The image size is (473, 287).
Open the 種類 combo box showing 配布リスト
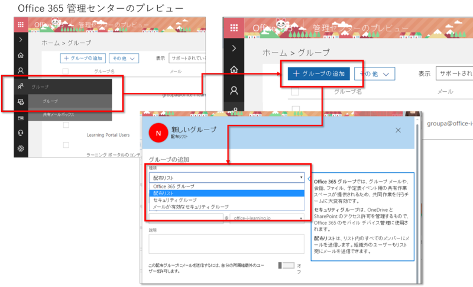[x=227, y=178]
